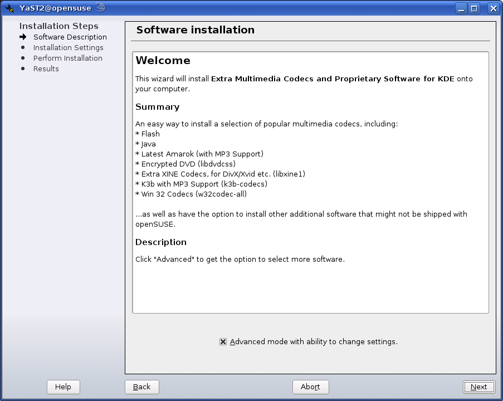This screenshot has width=503, height=401.
Task: Click the bullet beside Results
Action: pyautogui.click(x=23, y=69)
